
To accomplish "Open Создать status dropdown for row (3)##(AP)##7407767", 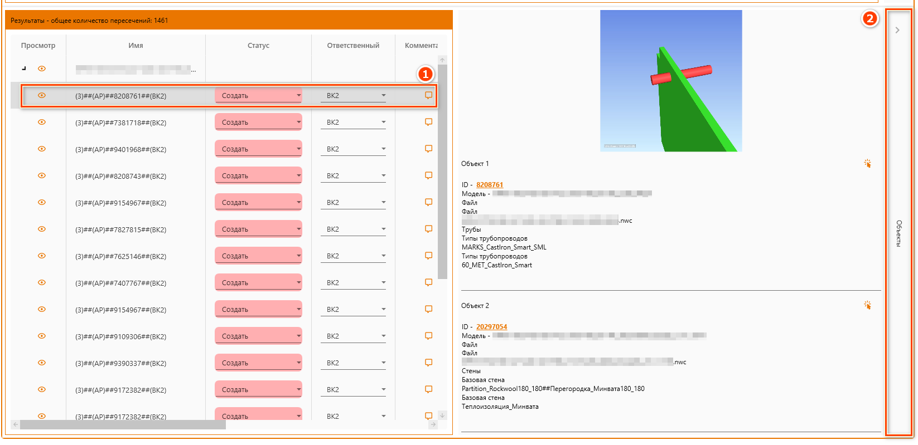I will 258,282.
